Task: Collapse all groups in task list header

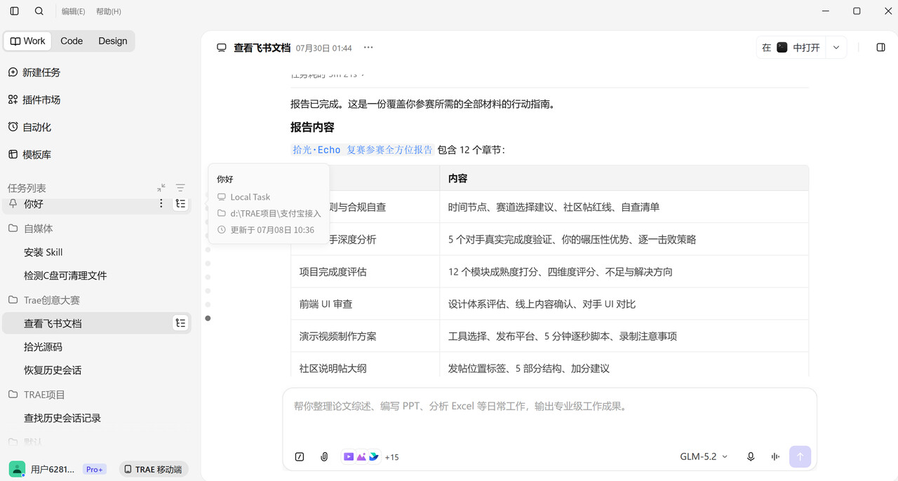Action: pyautogui.click(x=161, y=188)
